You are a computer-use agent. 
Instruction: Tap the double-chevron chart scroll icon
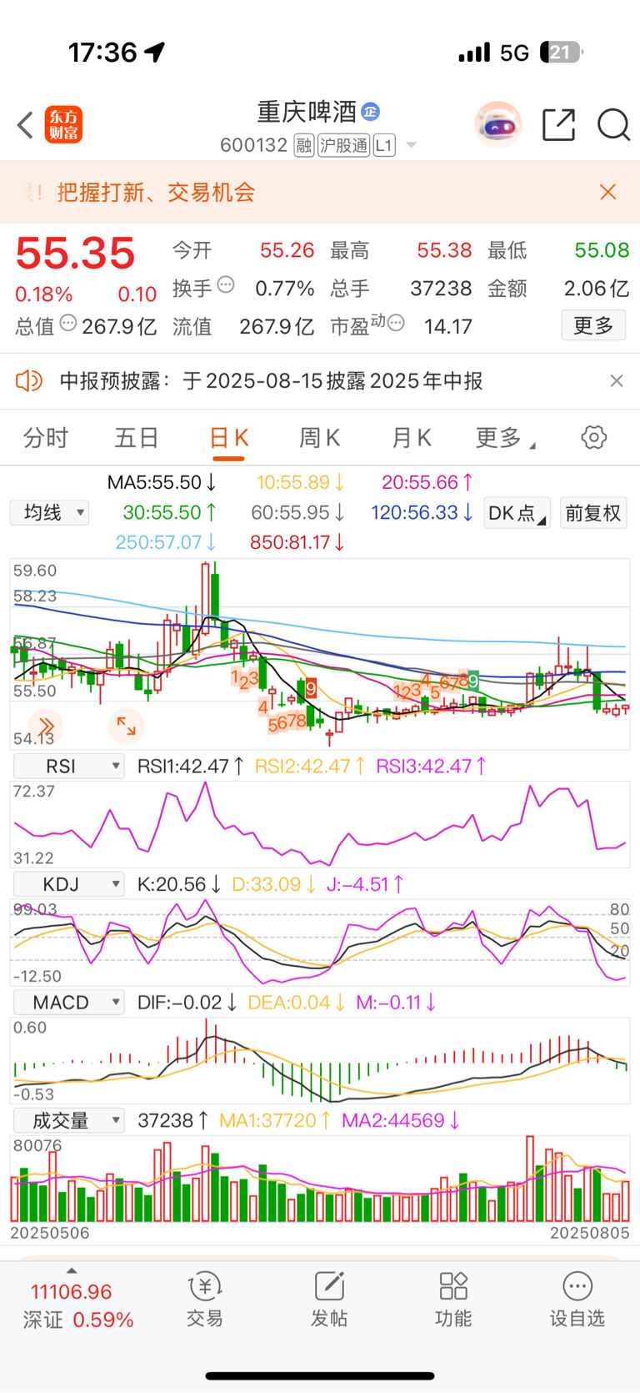[45, 726]
